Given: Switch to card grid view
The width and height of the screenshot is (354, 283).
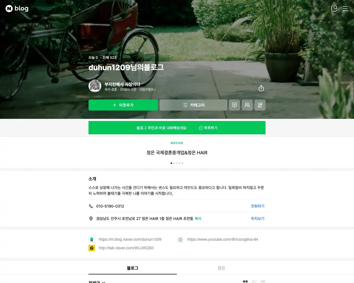Looking at the screenshot, I should pos(245,282).
